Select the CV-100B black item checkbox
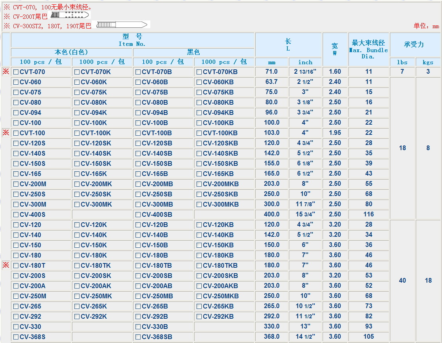The image size is (442, 343). [138, 123]
